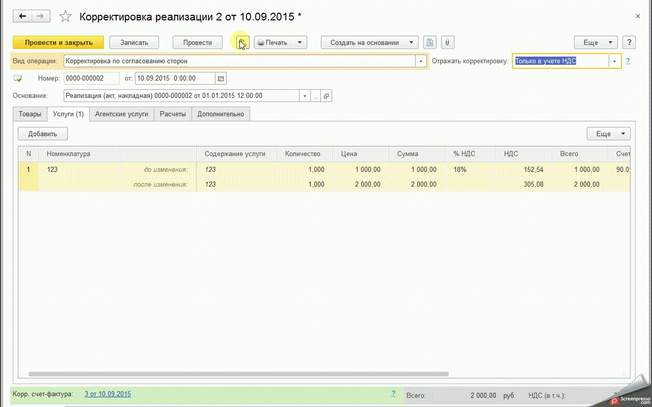This screenshot has width=652, height=407.
Task: Expand the Основание dropdown arrow
Action: [305, 96]
